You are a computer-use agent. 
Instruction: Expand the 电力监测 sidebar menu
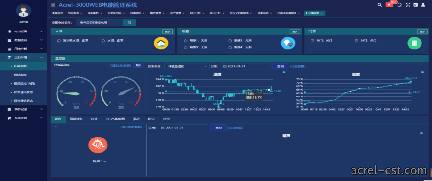(x=24, y=32)
